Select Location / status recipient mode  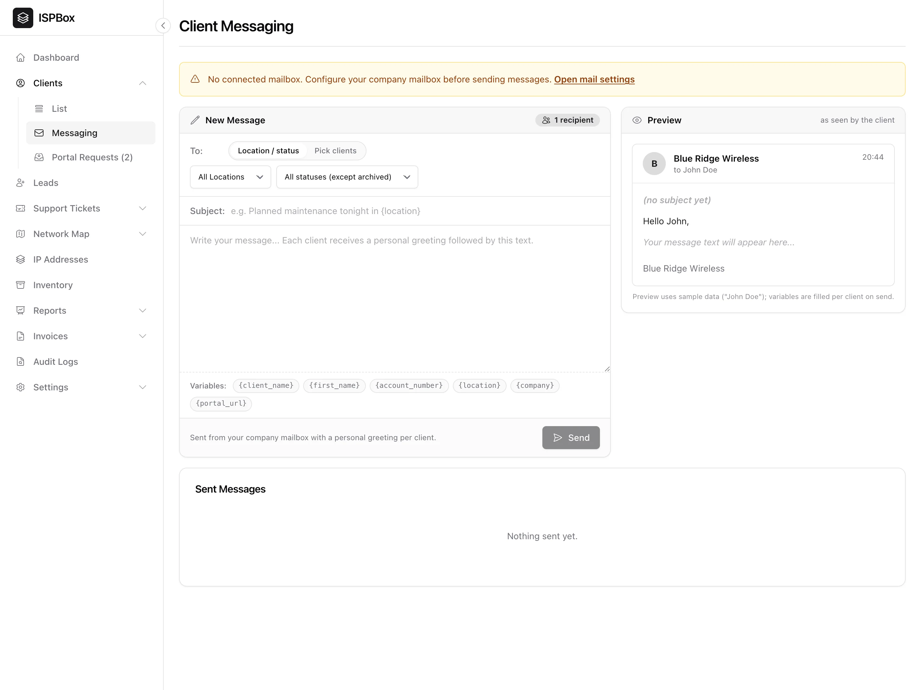(268, 150)
